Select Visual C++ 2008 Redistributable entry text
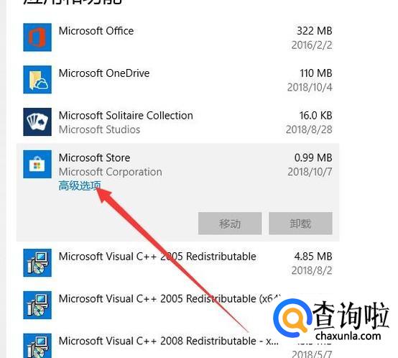 pos(169,341)
